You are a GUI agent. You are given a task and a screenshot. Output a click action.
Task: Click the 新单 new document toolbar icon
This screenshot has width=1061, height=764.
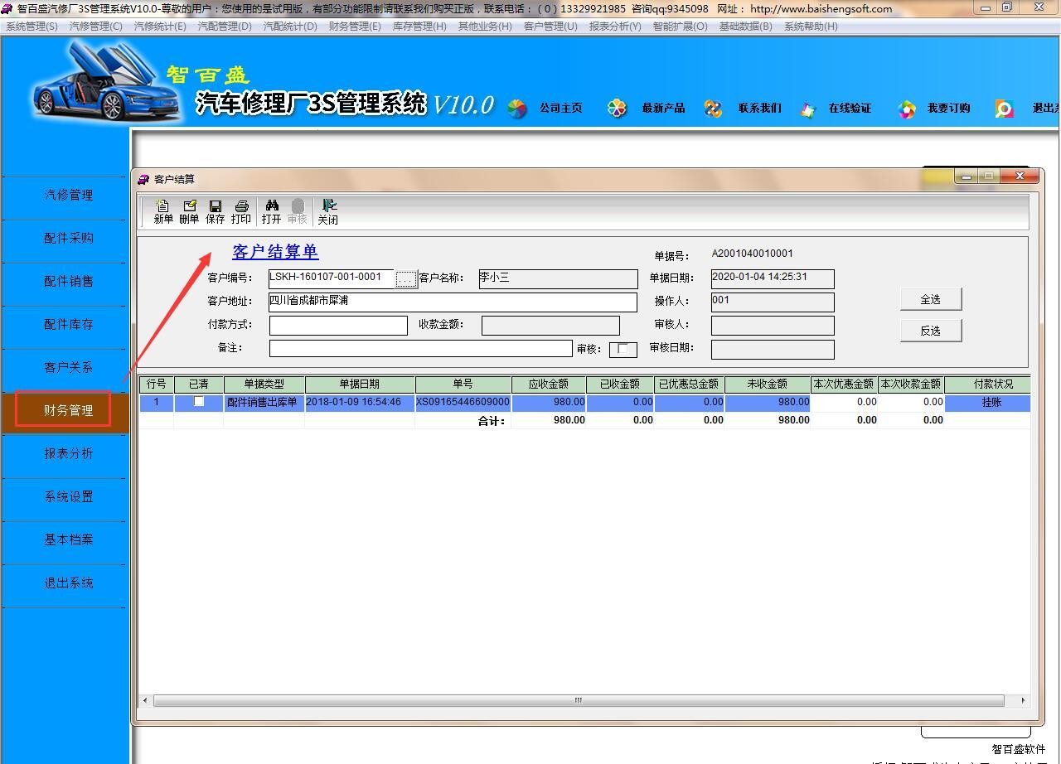pos(163,211)
